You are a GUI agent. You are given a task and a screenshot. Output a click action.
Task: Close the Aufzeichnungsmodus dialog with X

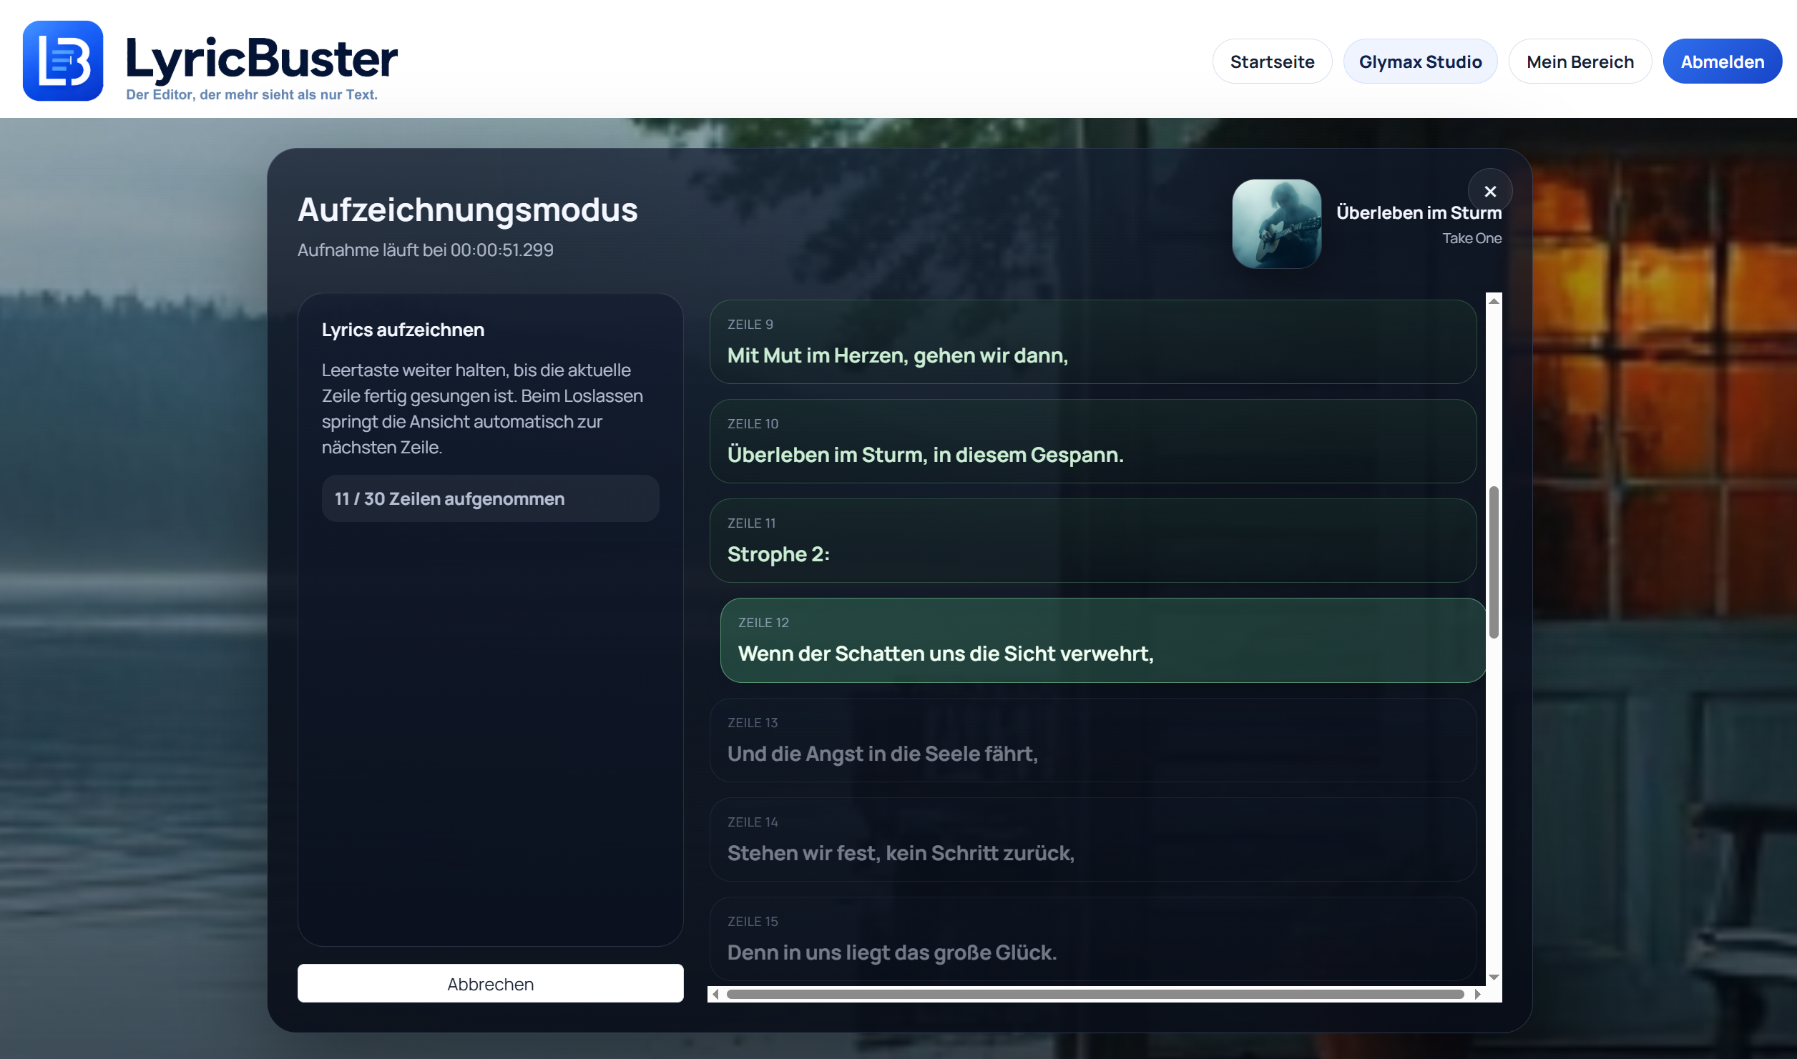point(1490,191)
